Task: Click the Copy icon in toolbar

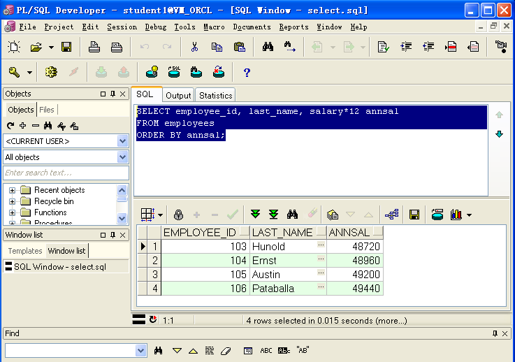Action: point(217,47)
